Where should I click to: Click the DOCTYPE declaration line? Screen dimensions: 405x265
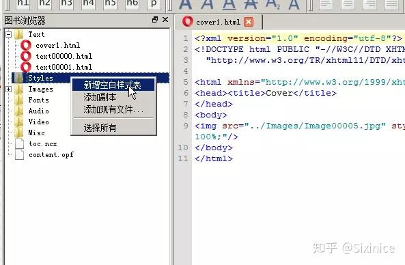pos(300,49)
